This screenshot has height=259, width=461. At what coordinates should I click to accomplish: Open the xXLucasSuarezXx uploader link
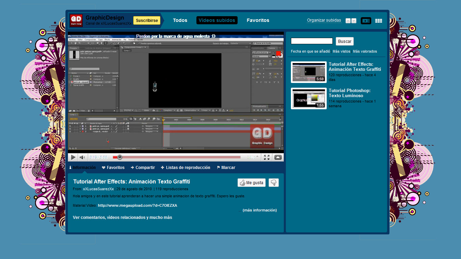(98, 189)
